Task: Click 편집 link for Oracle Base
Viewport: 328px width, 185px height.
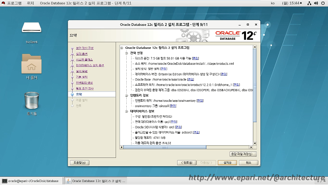Action: click(191, 80)
